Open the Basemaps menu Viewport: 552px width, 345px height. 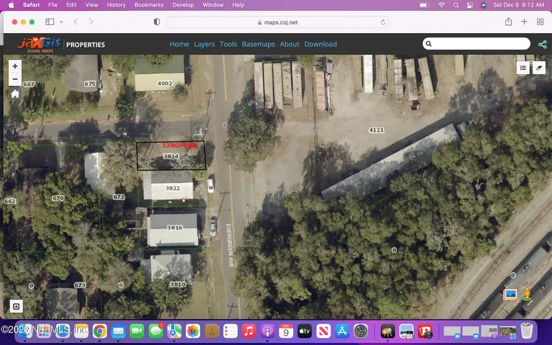click(258, 44)
